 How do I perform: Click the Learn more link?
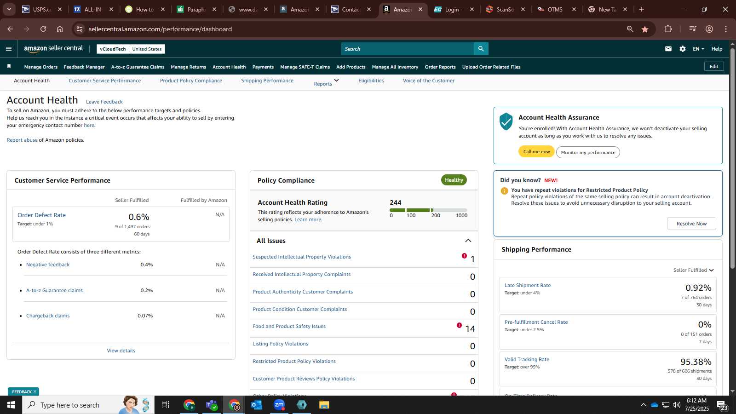click(308, 219)
